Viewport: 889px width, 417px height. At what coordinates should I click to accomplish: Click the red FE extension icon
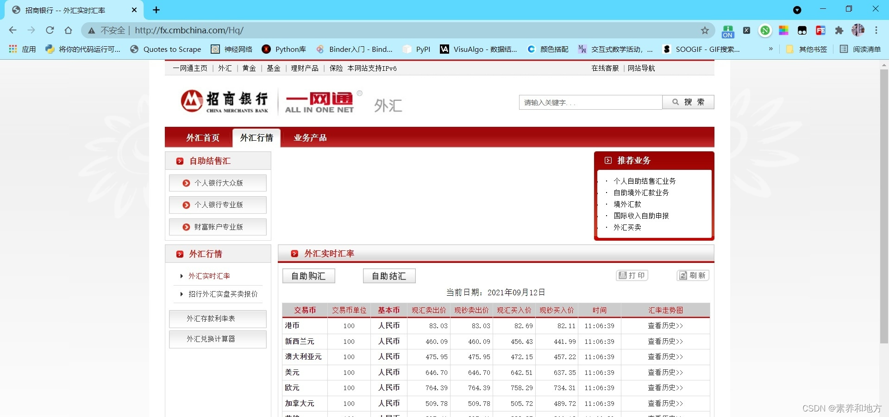(x=820, y=31)
